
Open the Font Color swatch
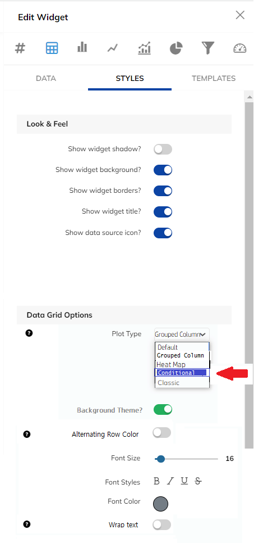click(x=161, y=504)
